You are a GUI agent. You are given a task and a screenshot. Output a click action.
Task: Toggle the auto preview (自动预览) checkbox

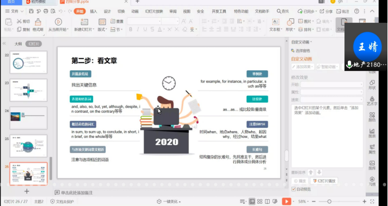point(294,189)
